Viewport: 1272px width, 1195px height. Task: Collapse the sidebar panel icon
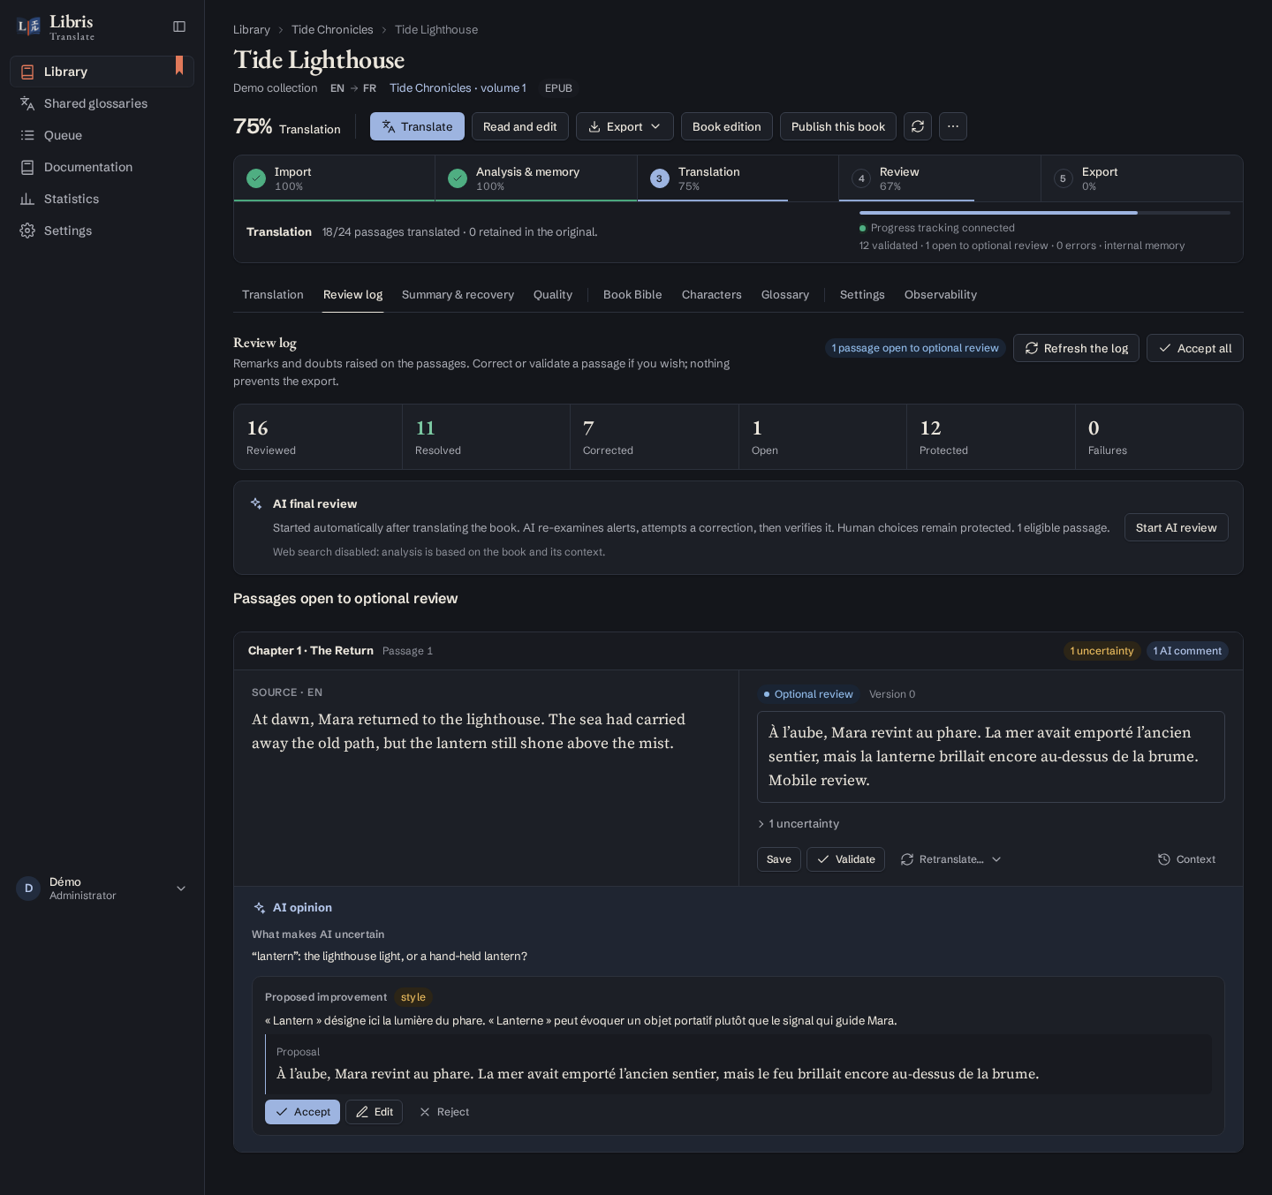click(x=179, y=26)
